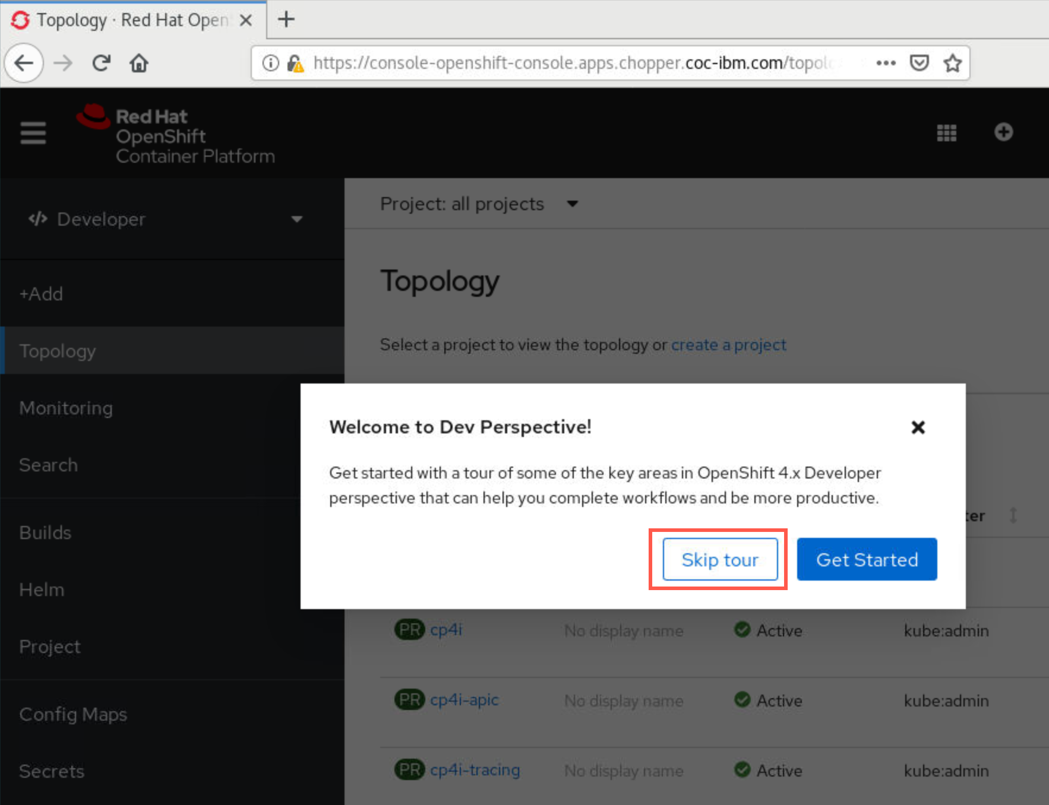
Task: Save page to Pocket icon
Action: pos(919,63)
